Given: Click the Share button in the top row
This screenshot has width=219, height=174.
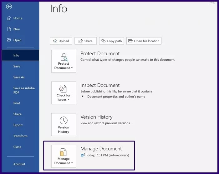Looking at the screenshot, I should (85, 41).
